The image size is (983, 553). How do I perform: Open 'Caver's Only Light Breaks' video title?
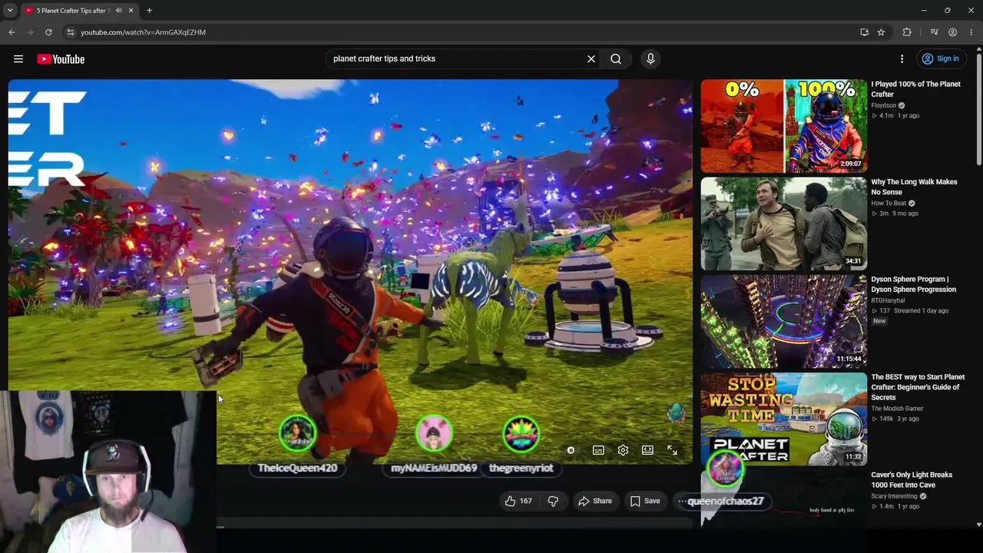(912, 479)
